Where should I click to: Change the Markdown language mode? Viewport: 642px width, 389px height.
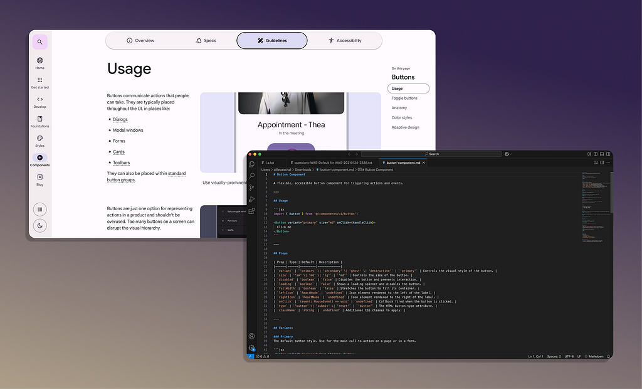click(x=594, y=356)
